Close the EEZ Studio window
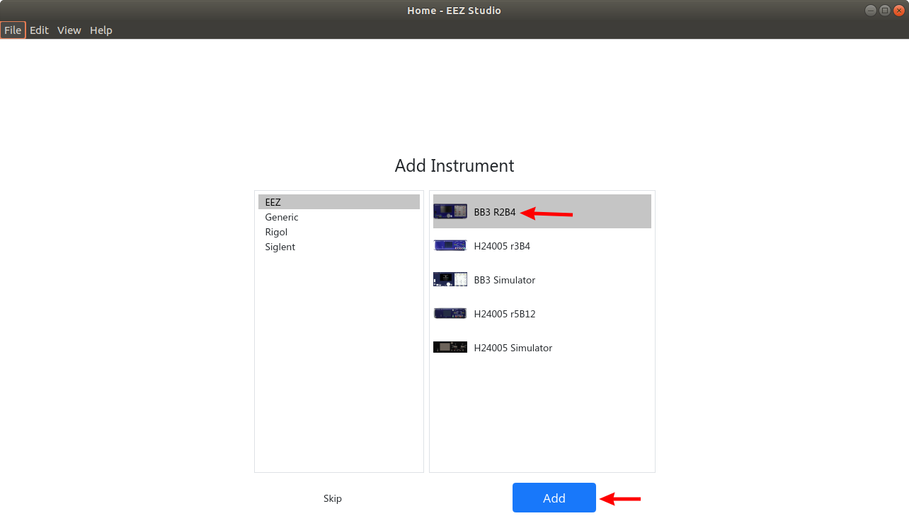Viewport: 909px width, 528px height. pyautogui.click(x=900, y=10)
